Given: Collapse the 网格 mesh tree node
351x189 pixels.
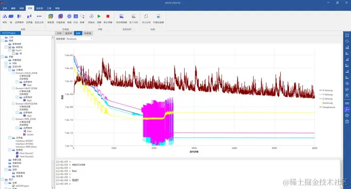Looking at the screenshot, I should click(x=2, y=41).
